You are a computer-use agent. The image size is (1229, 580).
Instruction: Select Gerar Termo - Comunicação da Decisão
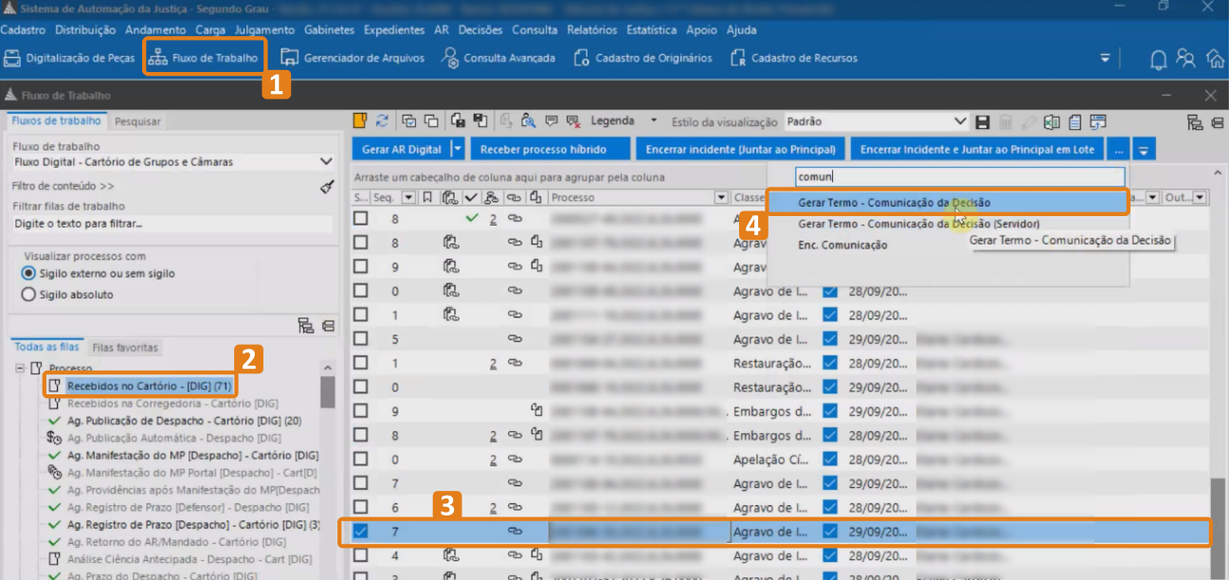point(948,203)
